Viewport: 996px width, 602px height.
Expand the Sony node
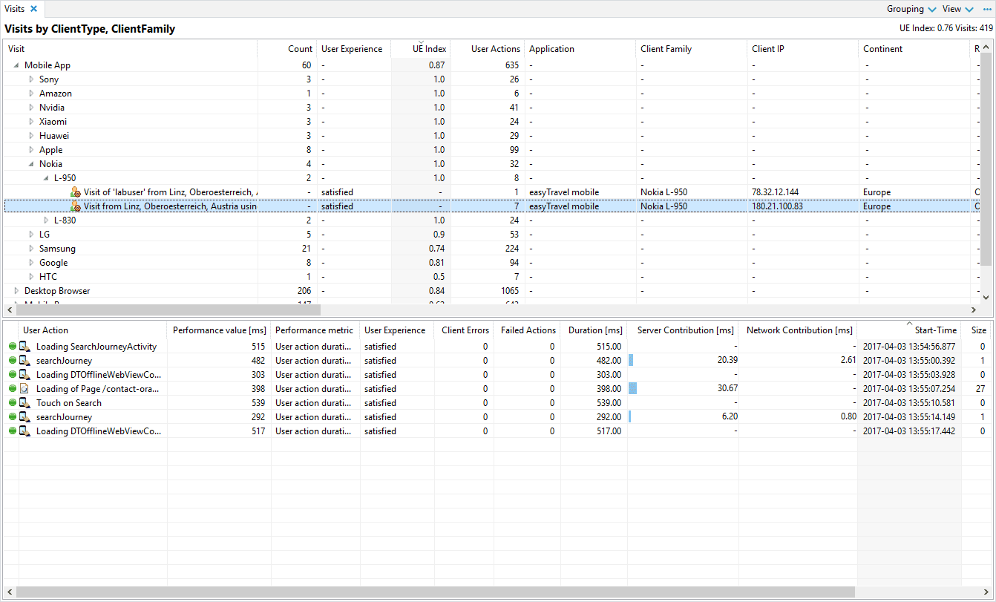pos(31,79)
